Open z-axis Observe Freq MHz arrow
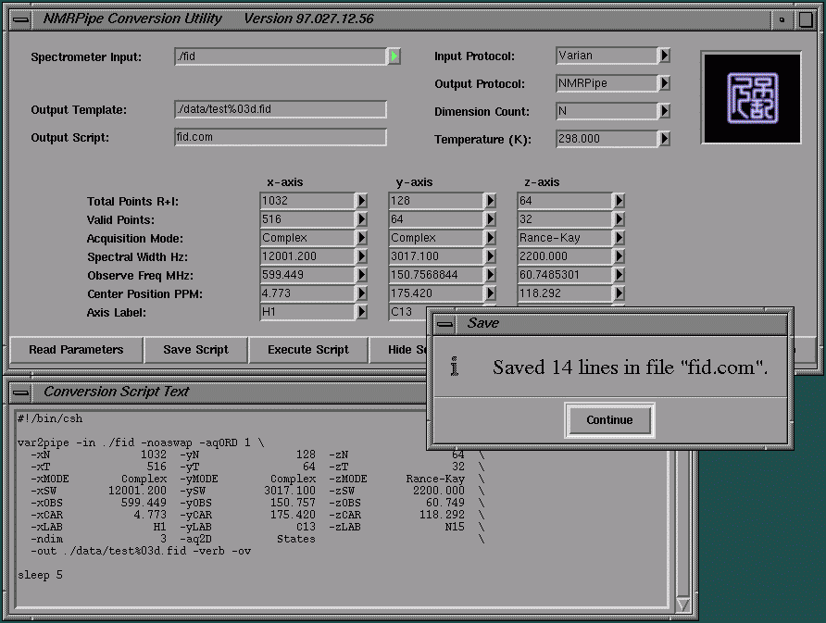This screenshot has height=623, width=826. [619, 275]
